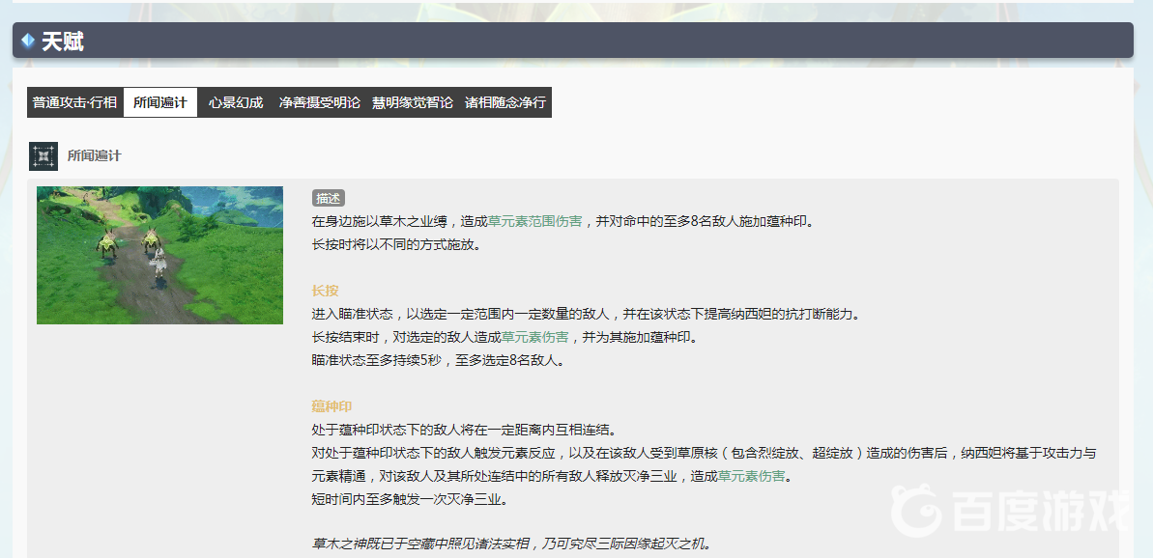Viewport: 1153px width, 558px height.
Task: Open the 净善摄受明论 tab
Action: (319, 102)
